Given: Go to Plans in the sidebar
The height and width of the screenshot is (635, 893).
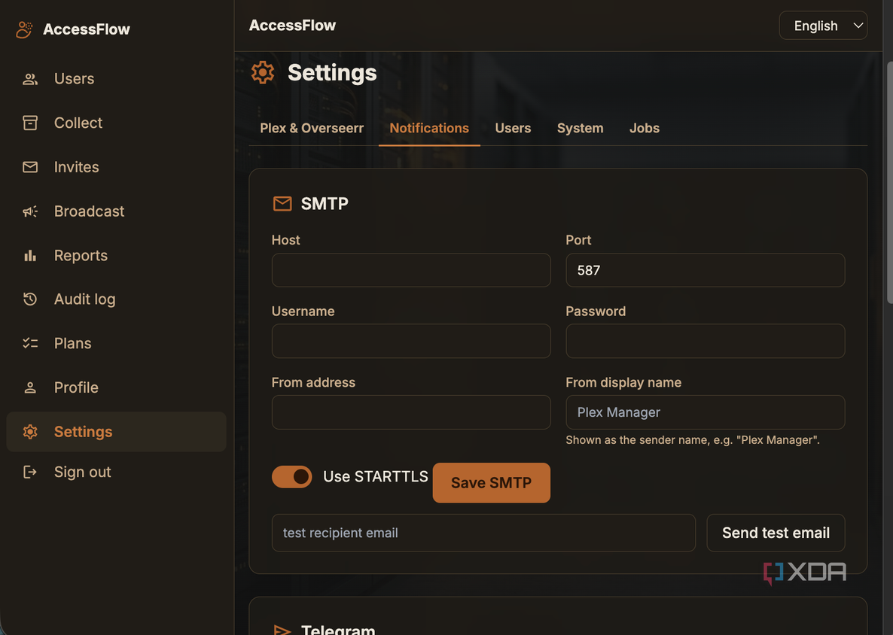Looking at the screenshot, I should coord(116,343).
